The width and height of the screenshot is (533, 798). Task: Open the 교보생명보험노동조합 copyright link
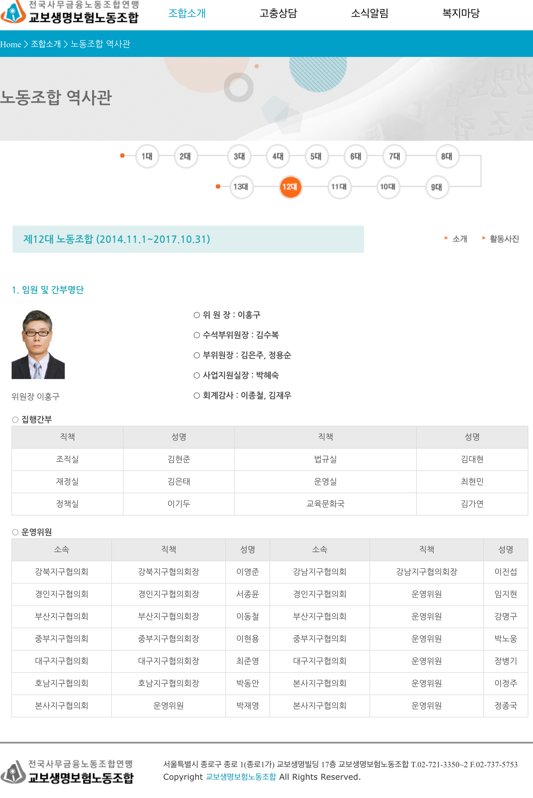[241, 777]
